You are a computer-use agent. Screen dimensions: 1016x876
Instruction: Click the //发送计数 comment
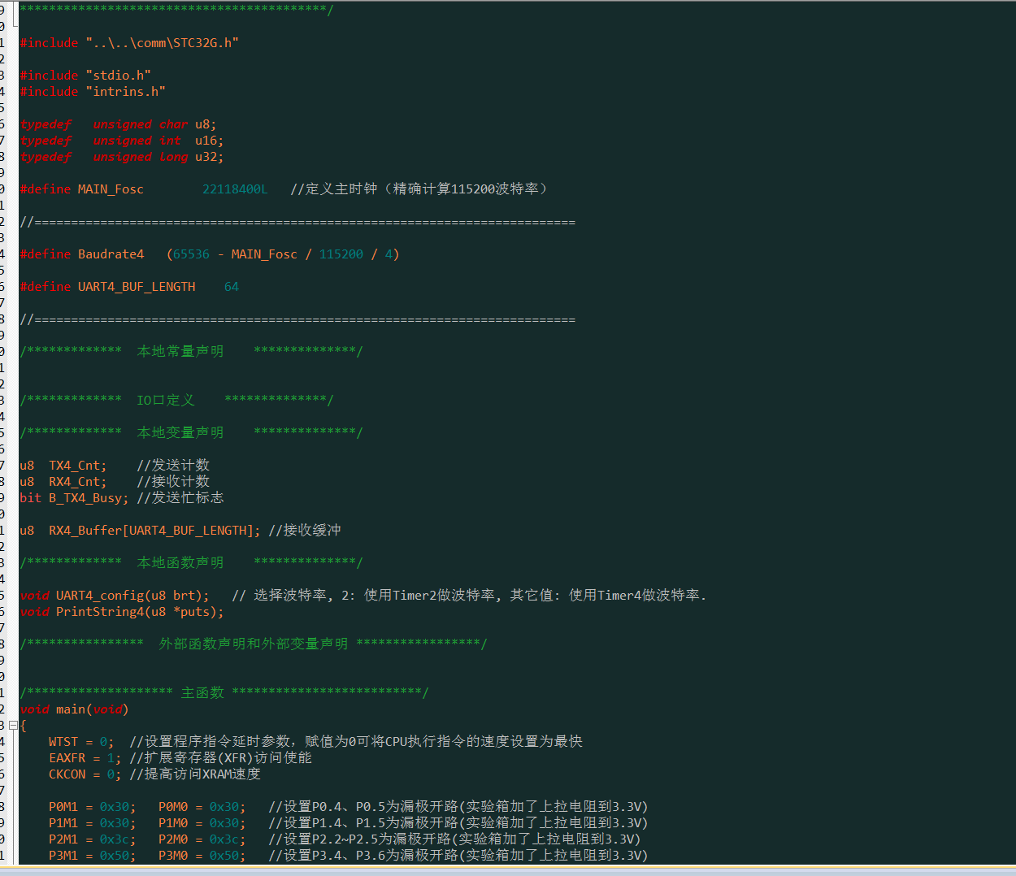(173, 465)
